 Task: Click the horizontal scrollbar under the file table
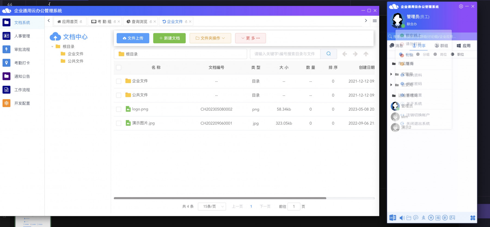[220, 198]
